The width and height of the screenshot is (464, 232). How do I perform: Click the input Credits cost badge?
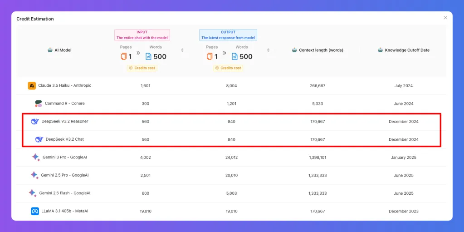tap(142, 68)
